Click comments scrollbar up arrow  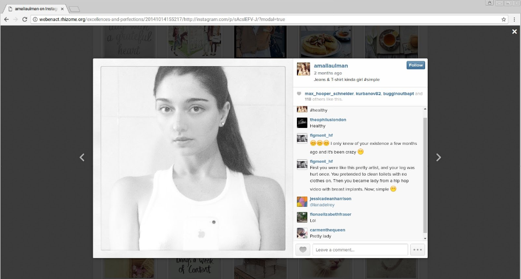[x=425, y=109]
